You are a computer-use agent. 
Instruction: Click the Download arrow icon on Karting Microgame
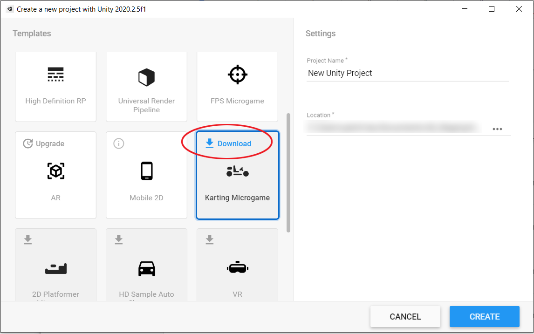(x=210, y=143)
